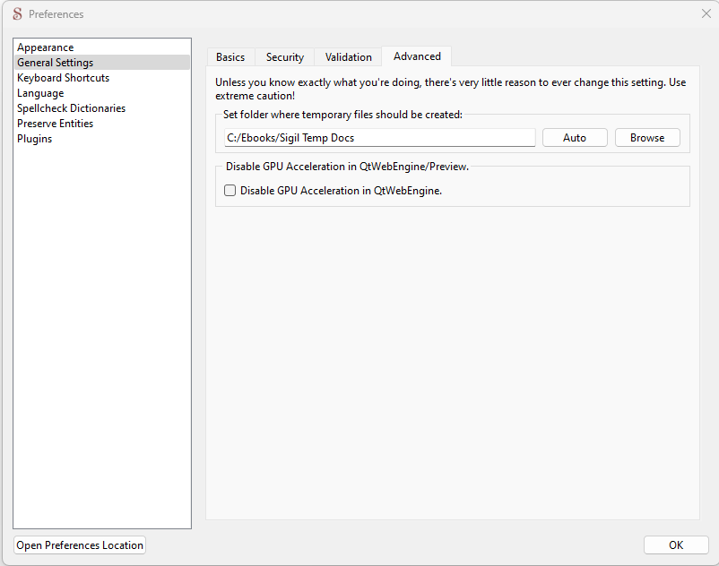Confirm preferences with the OK button

[x=676, y=545]
